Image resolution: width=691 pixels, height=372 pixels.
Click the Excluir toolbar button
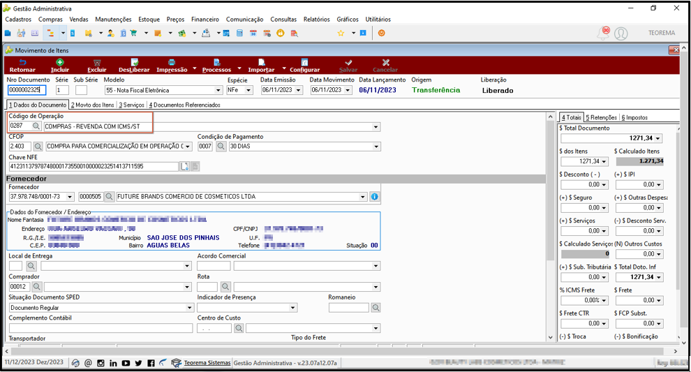click(97, 66)
